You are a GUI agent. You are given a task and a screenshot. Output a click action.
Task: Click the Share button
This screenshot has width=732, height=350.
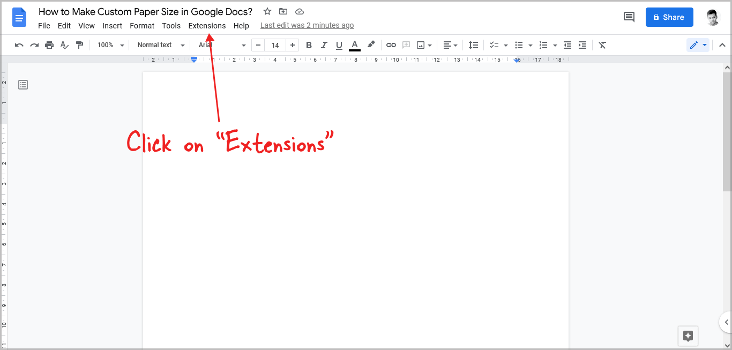[669, 17]
